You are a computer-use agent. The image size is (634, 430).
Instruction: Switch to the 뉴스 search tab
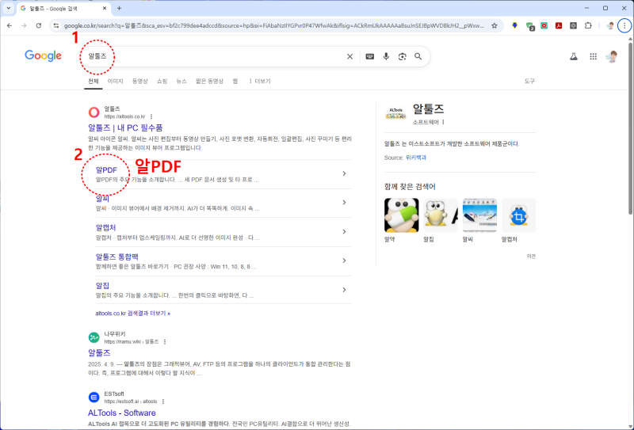(x=181, y=82)
